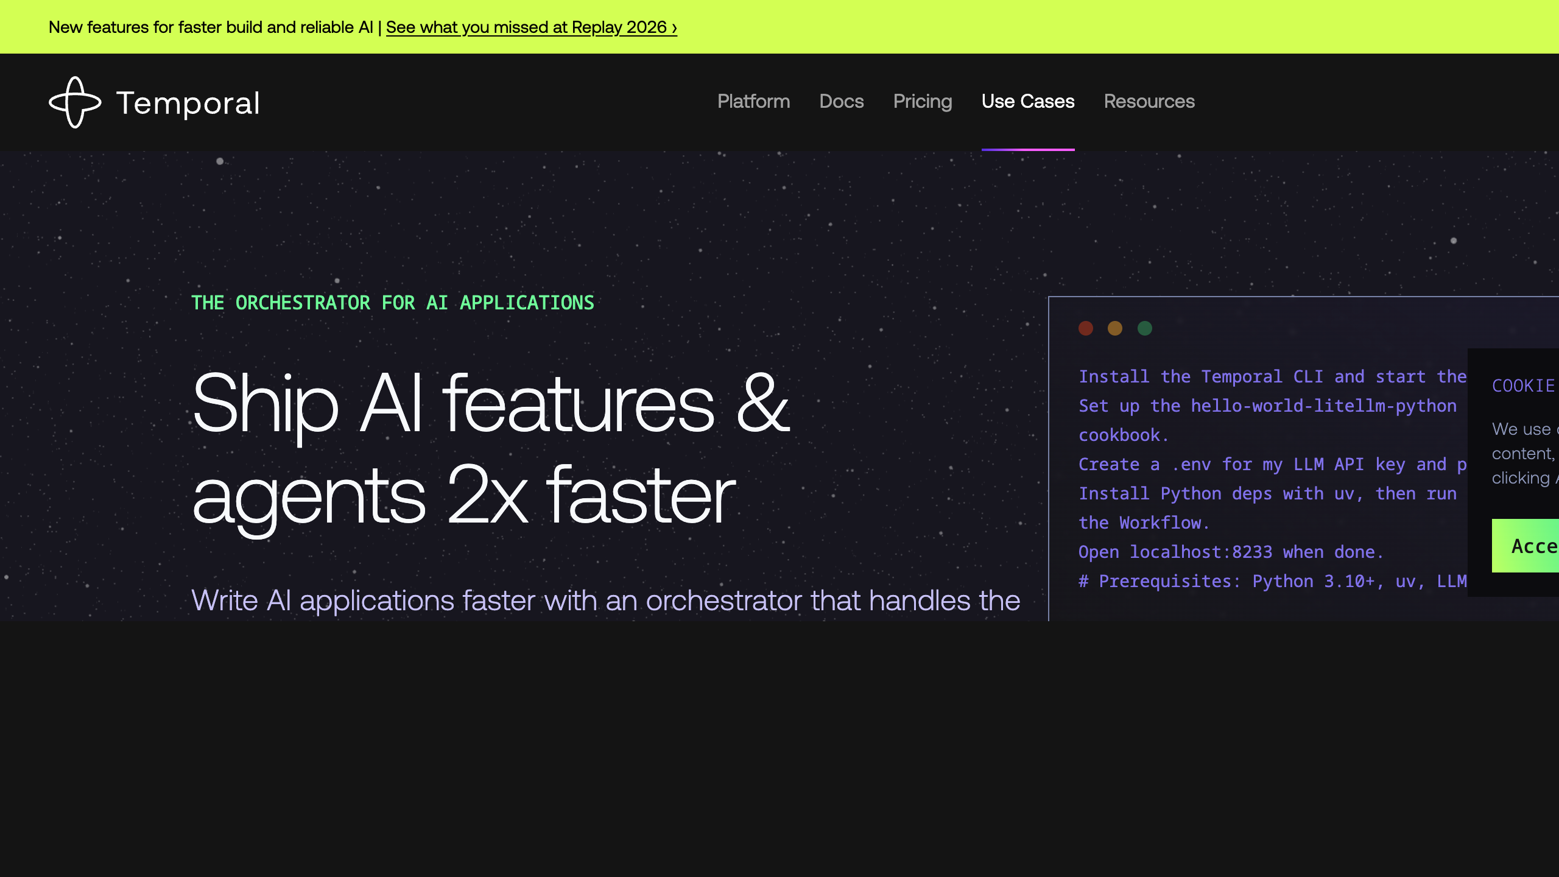1559x877 pixels.
Task: Open the Resources menu
Action: tap(1149, 101)
